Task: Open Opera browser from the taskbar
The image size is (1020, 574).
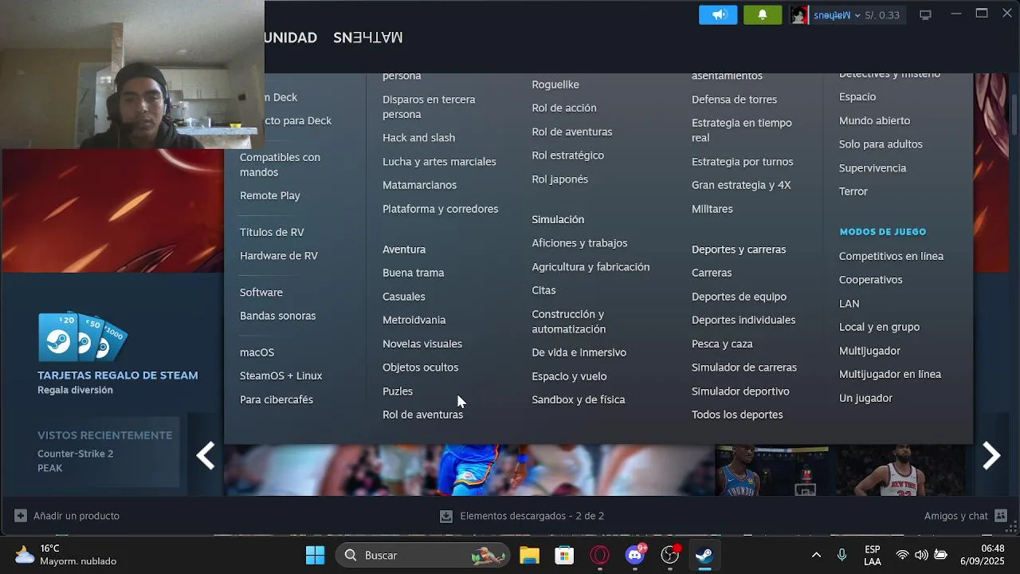Action: (599, 555)
